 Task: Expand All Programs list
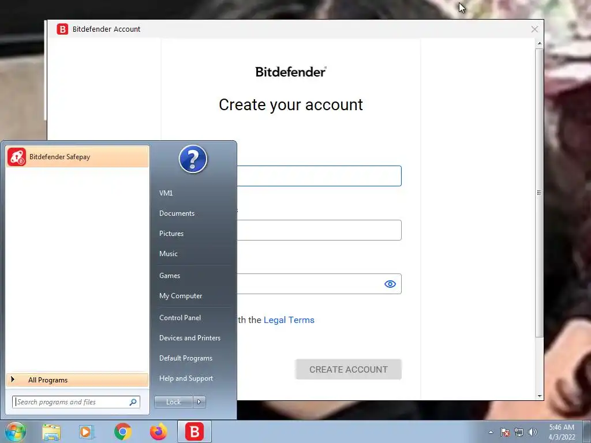77,380
